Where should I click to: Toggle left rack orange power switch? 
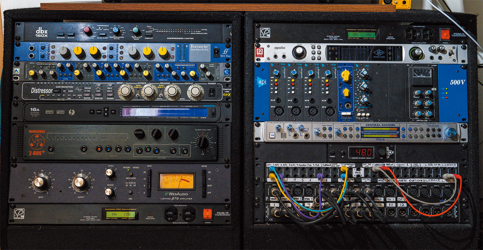point(207,213)
